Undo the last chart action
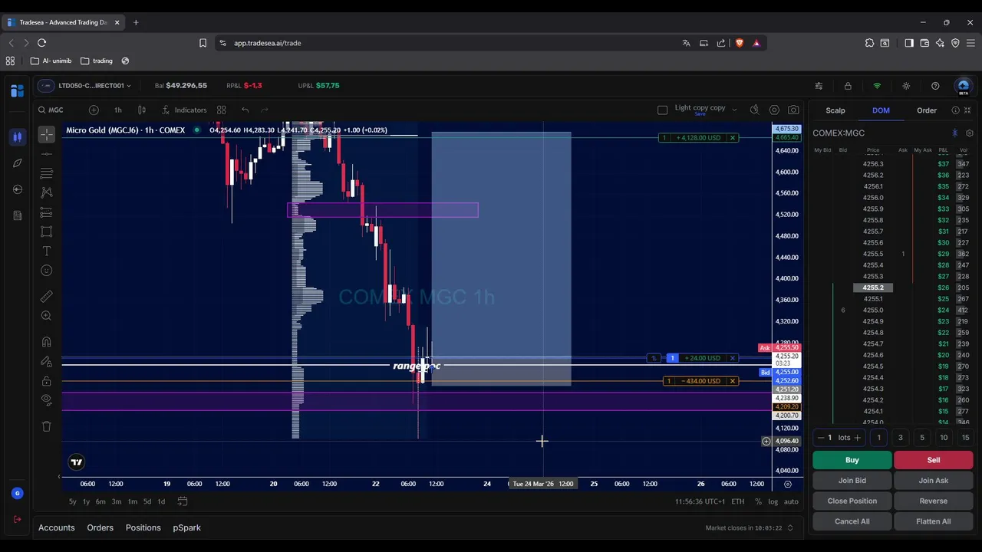Screen dimensions: 982x552 (x=245, y=110)
